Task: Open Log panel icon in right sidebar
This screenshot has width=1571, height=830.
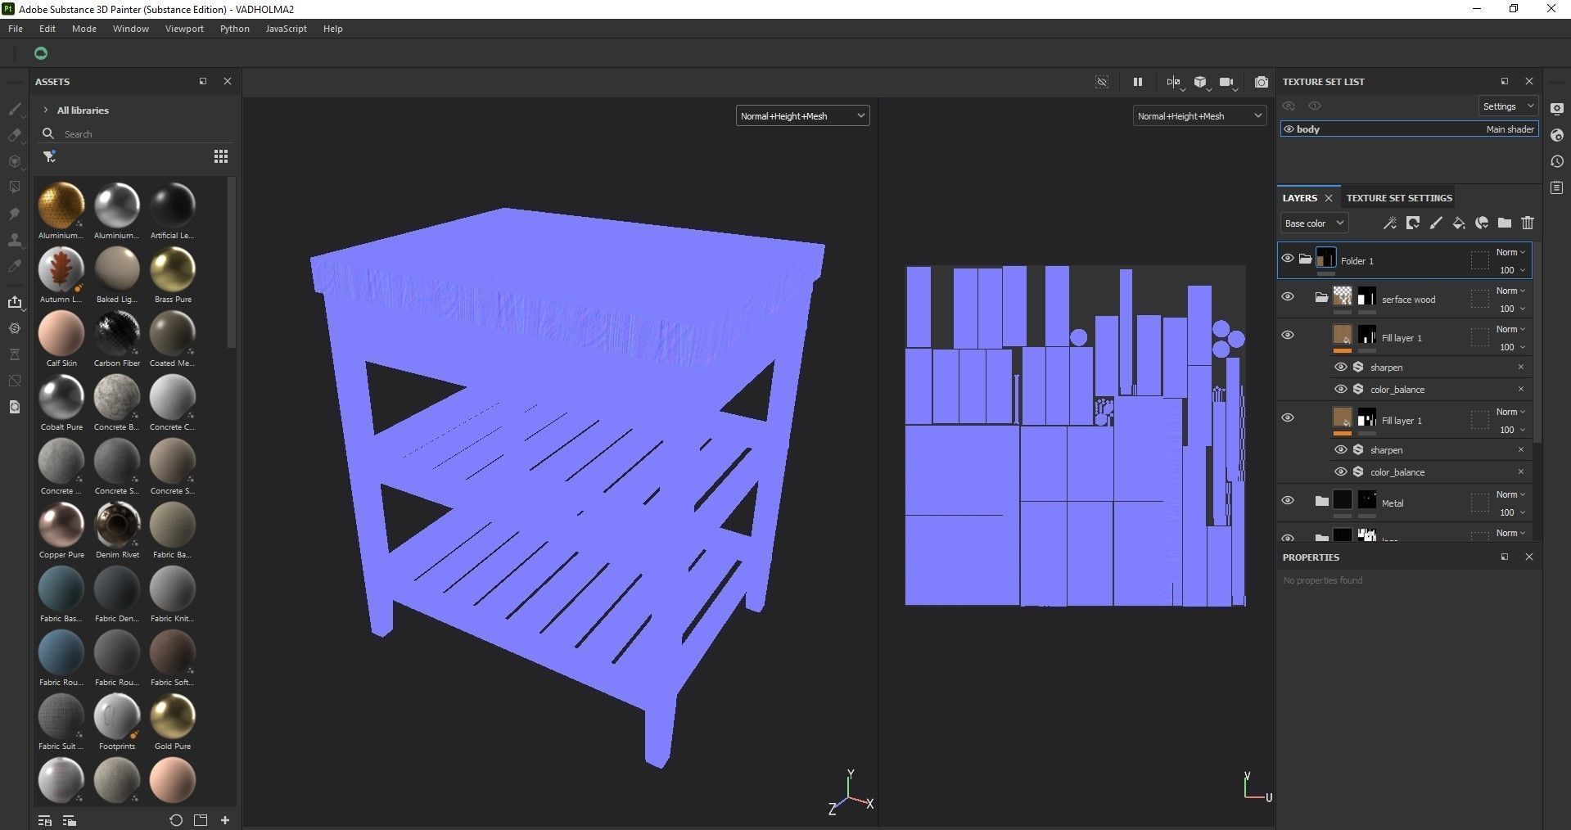Action: [1557, 187]
